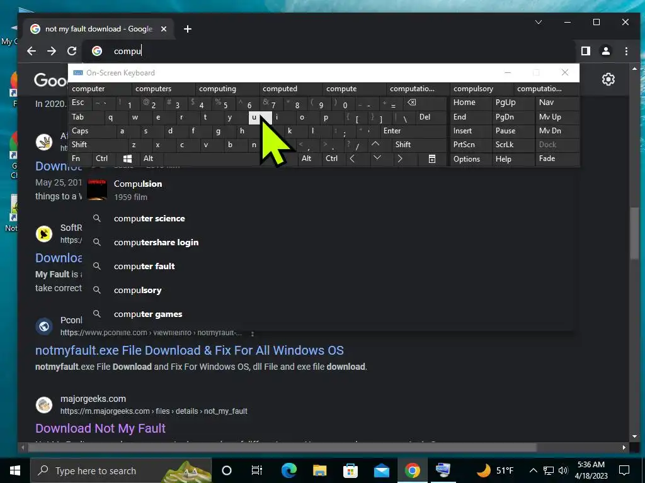Open Task View on taskbar
The image size is (645, 483).
tap(257, 470)
